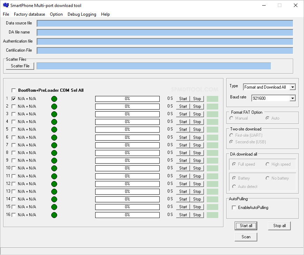Click the Certification File field
The width and height of the screenshot is (304, 255).
pos(165,51)
